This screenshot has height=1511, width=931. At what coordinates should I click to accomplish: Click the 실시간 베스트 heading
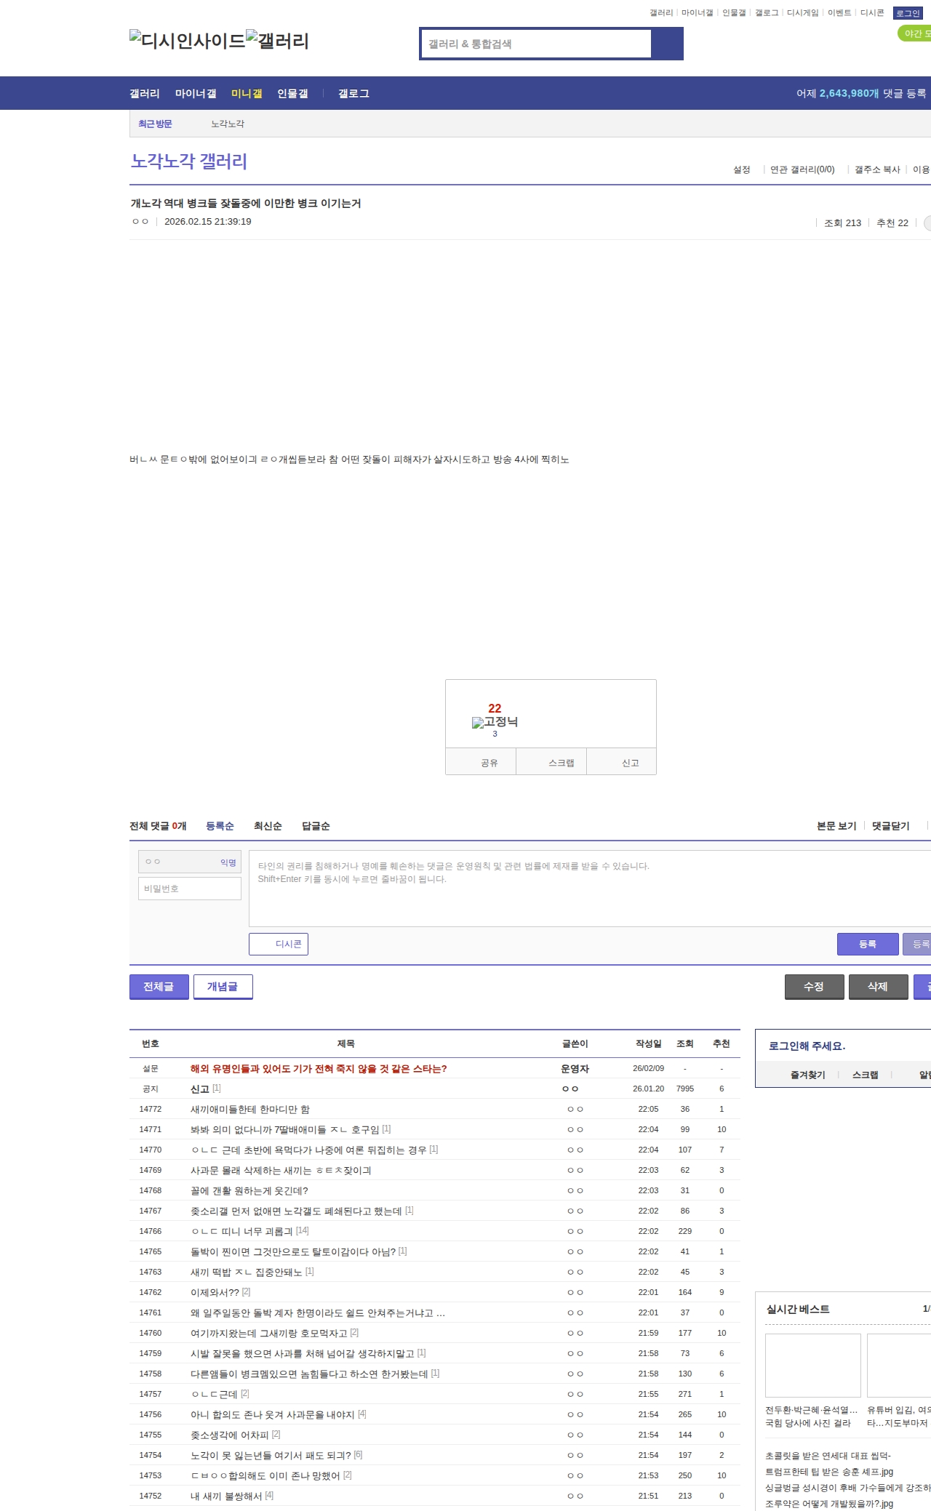(798, 1310)
